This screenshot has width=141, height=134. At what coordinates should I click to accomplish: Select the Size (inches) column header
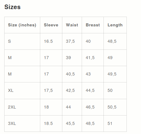(22, 25)
